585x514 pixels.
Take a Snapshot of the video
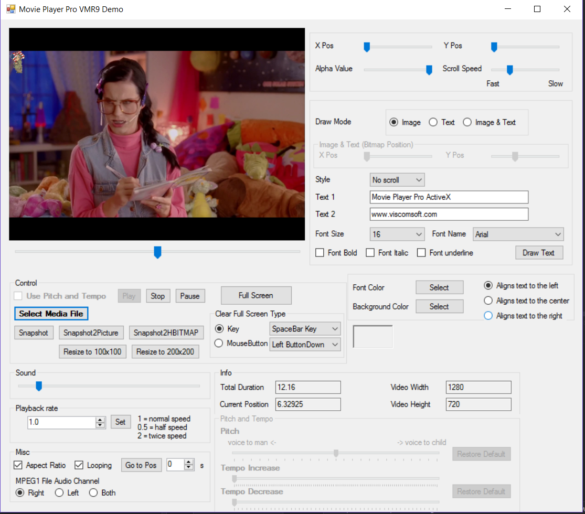34,332
